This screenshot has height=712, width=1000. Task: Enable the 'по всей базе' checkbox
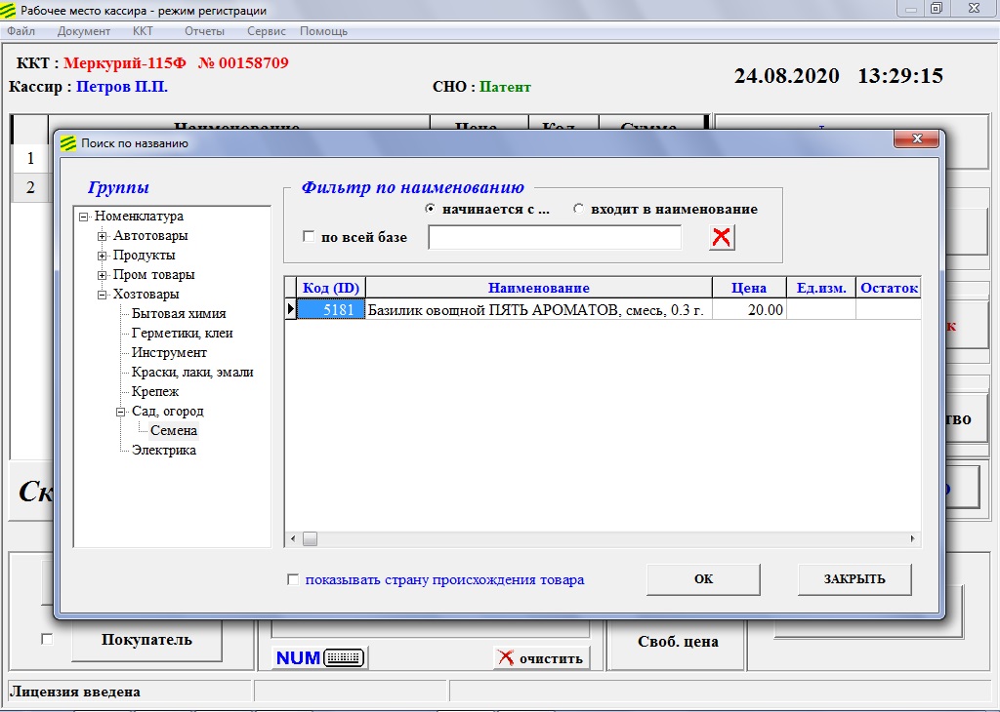[309, 237]
